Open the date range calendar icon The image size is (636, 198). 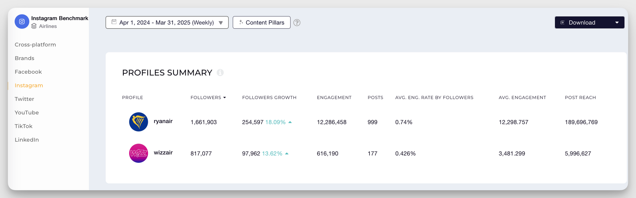pos(114,22)
